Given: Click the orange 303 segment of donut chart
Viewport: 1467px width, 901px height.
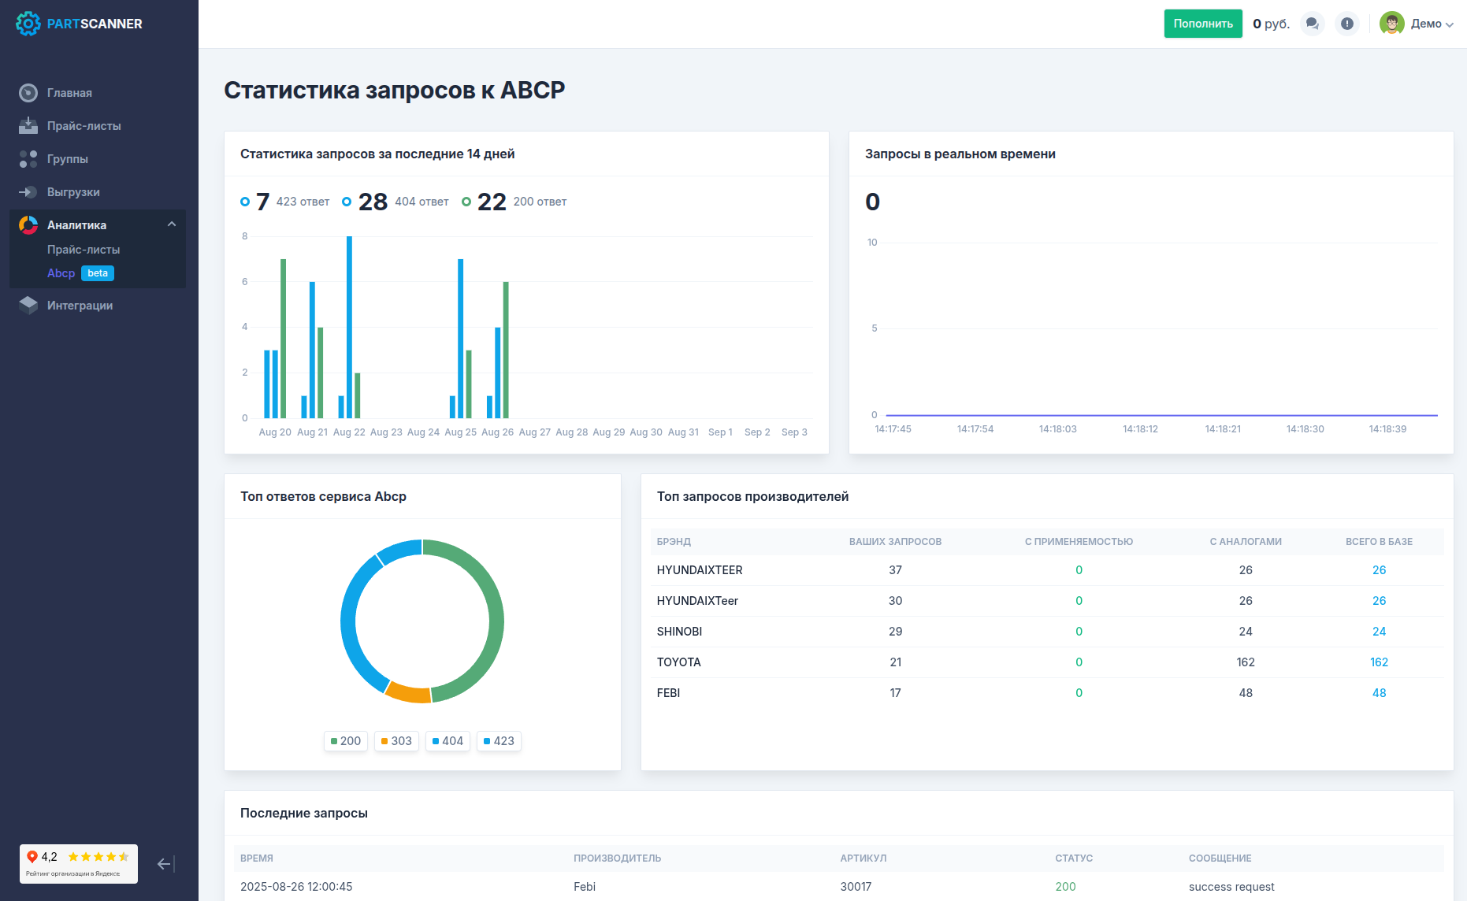Looking at the screenshot, I should (409, 693).
